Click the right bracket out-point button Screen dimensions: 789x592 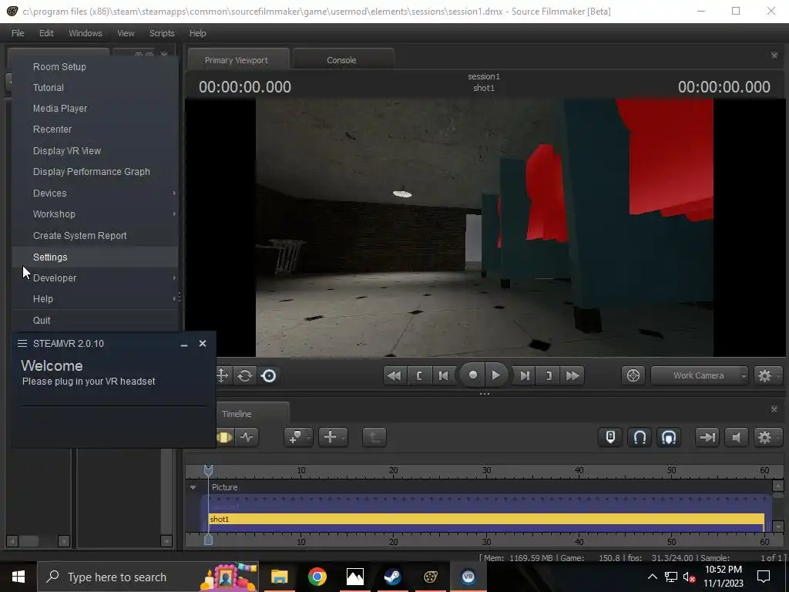[549, 375]
